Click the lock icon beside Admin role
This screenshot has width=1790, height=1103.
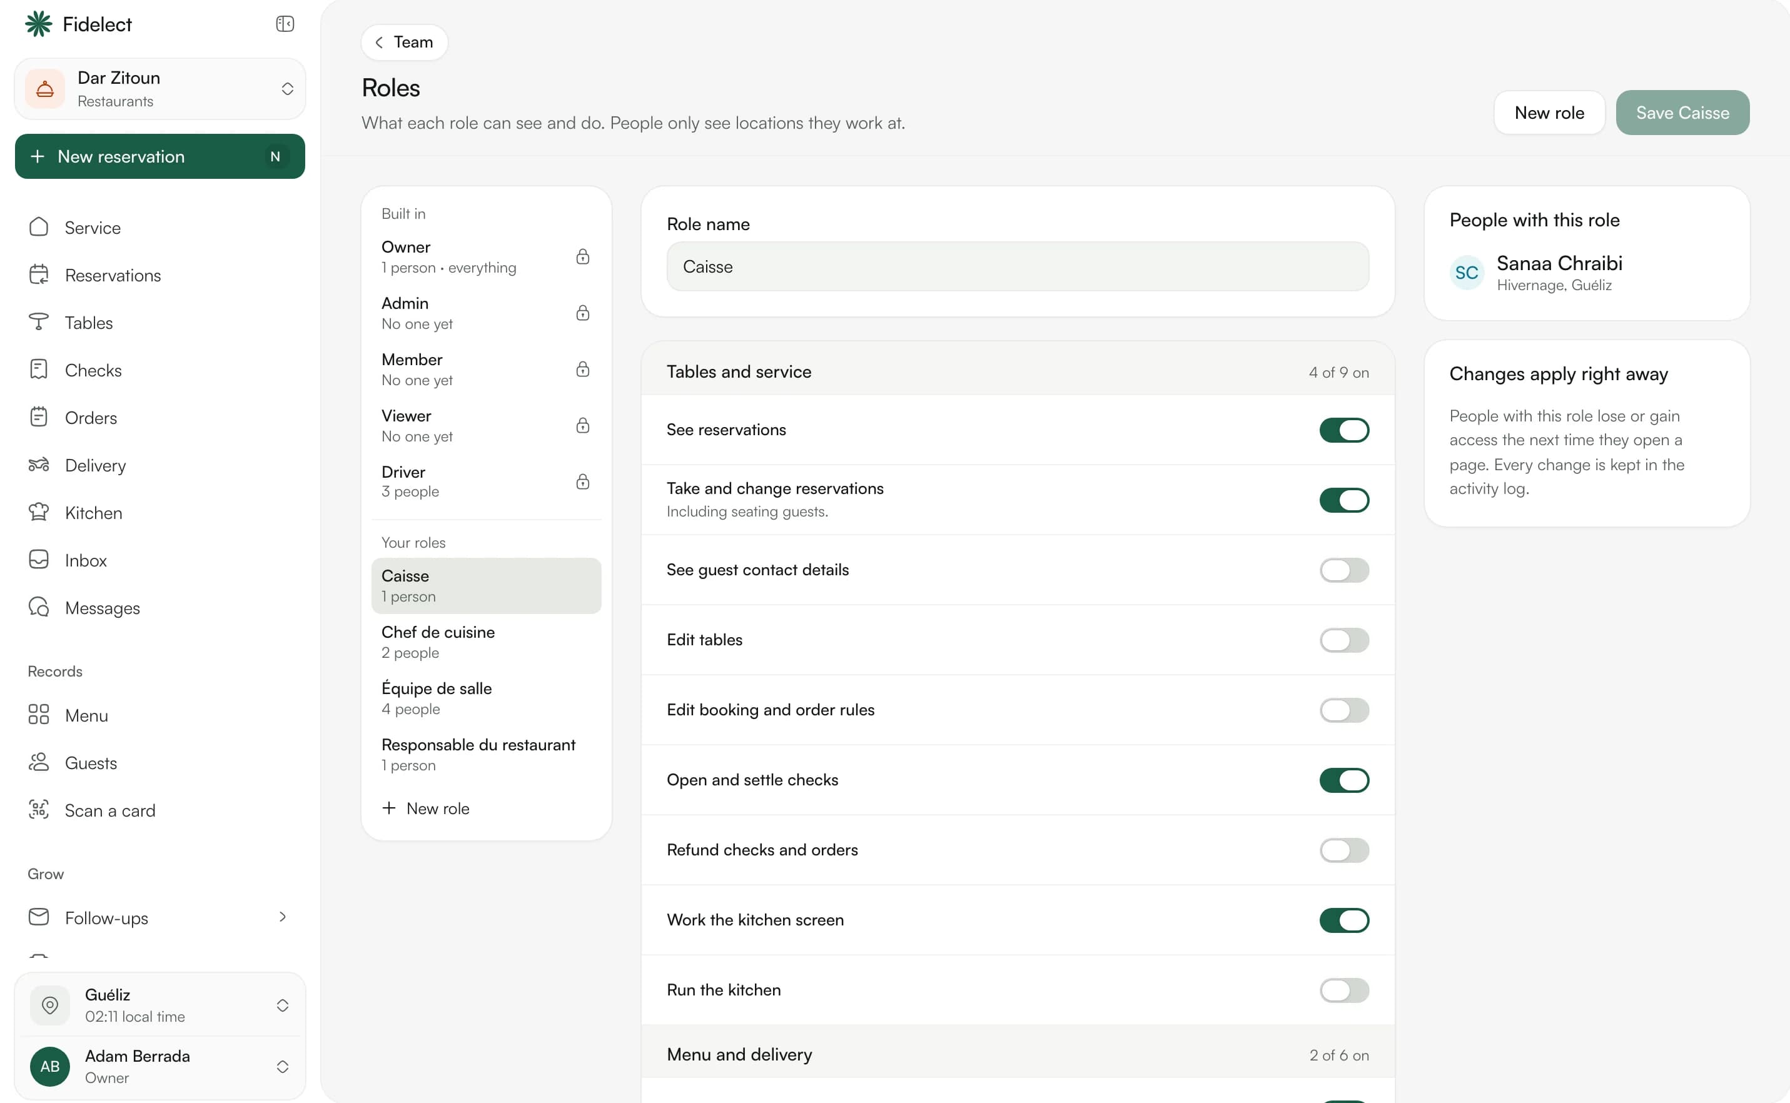[582, 313]
